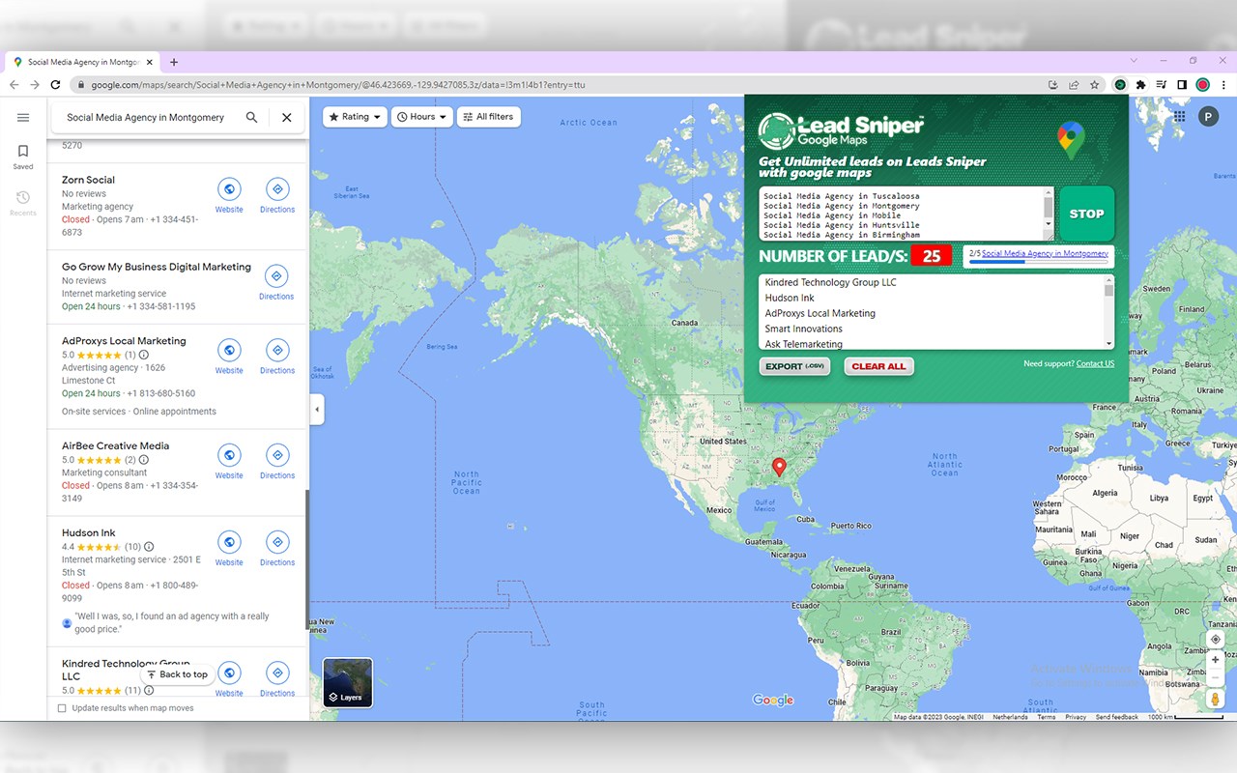The width and height of the screenshot is (1237, 773).
Task: Show your location on map
Action: click(x=1216, y=640)
